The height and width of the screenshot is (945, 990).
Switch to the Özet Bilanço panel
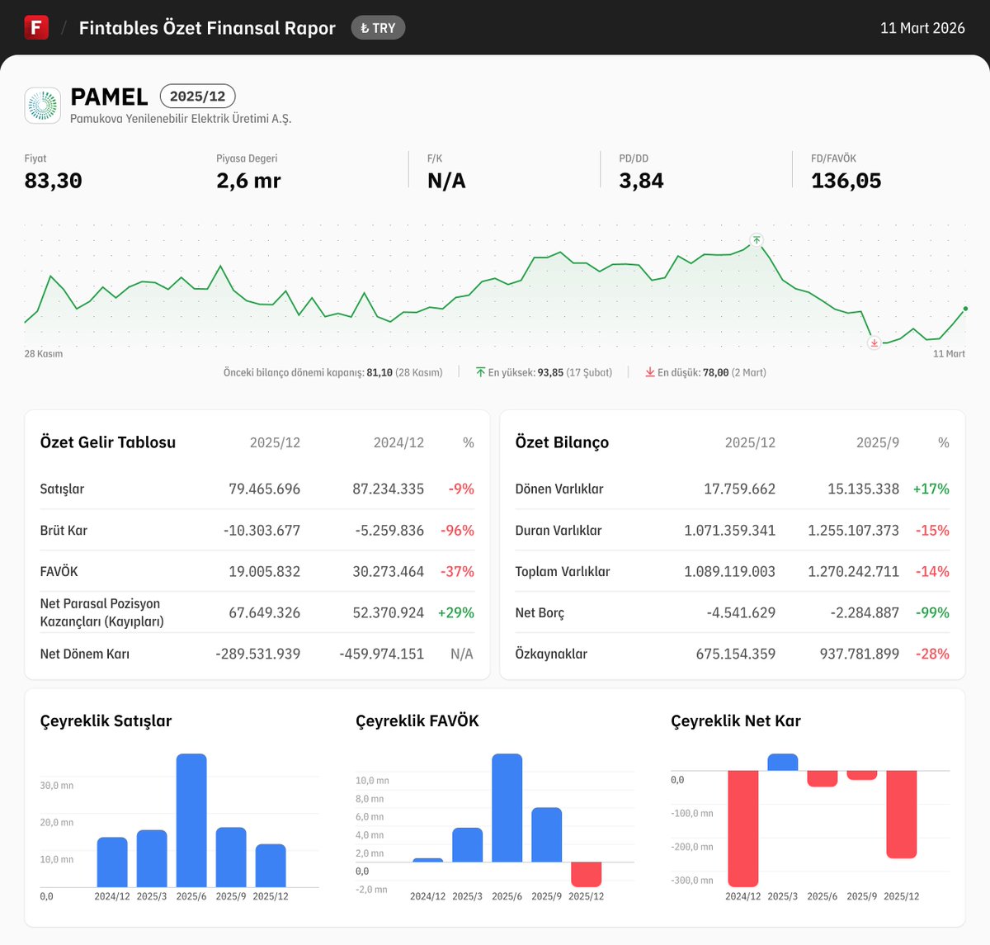[561, 442]
